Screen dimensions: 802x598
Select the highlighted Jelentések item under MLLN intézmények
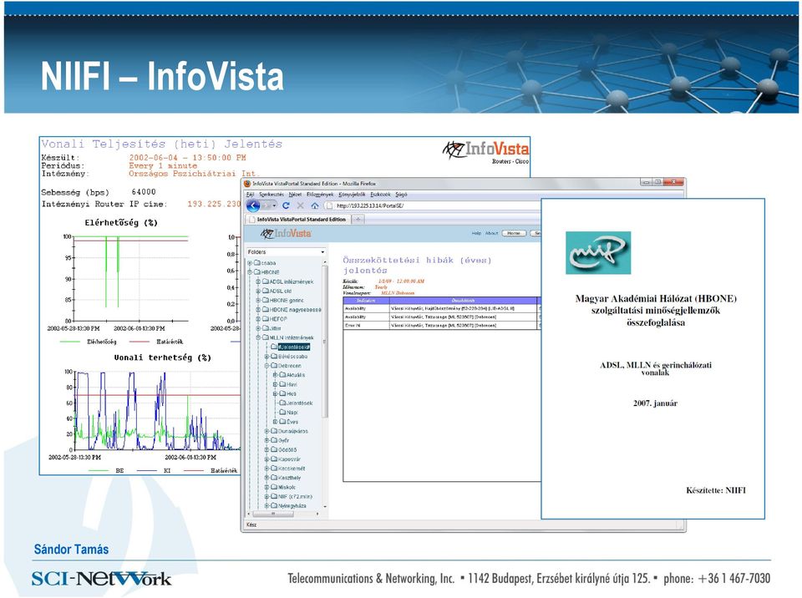294,347
